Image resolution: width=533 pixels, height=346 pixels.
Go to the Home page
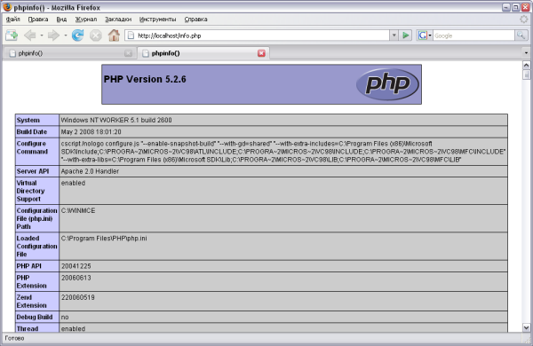click(114, 35)
